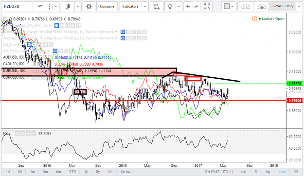Viewport: 304px width, 176px height.
Task: Toggle 'auto' scale option
Action: pyautogui.click(x=282, y=172)
